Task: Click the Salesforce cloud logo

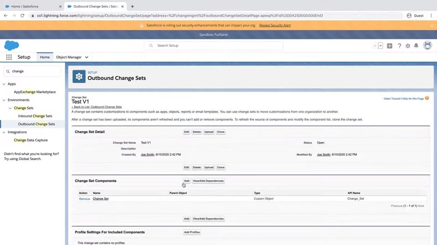Action: (x=12, y=45)
